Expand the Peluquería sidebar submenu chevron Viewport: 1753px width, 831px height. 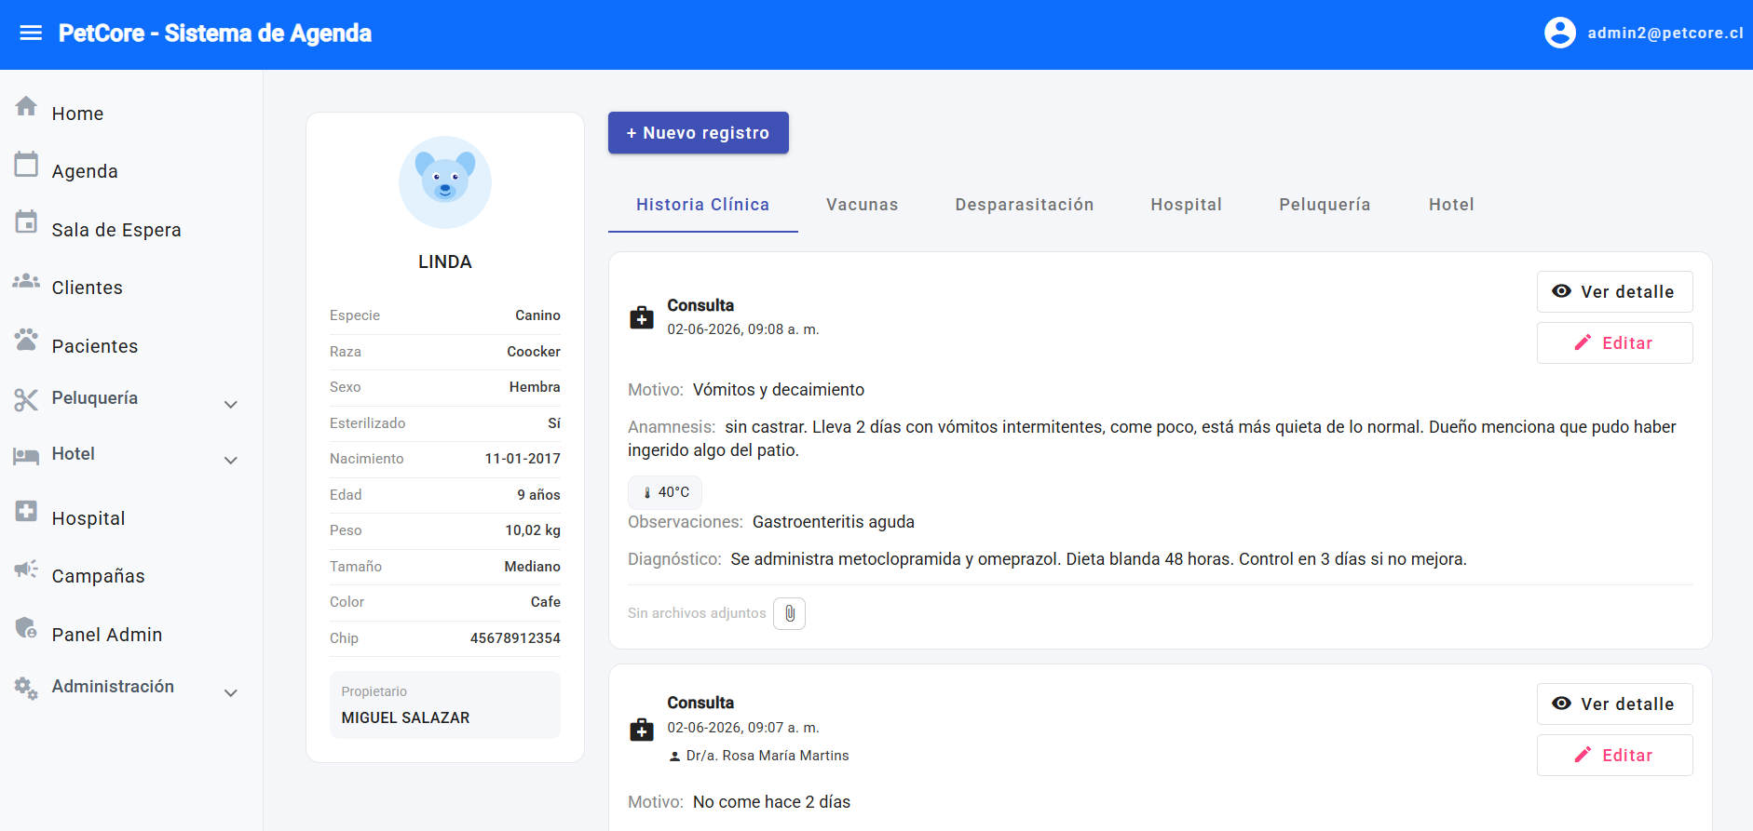pyautogui.click(x=231, y=405)
